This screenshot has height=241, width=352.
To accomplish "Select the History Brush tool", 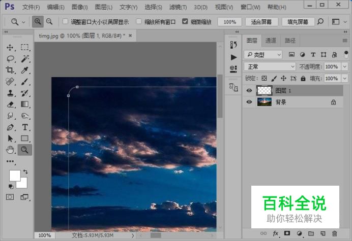I will tap(25, 93).
